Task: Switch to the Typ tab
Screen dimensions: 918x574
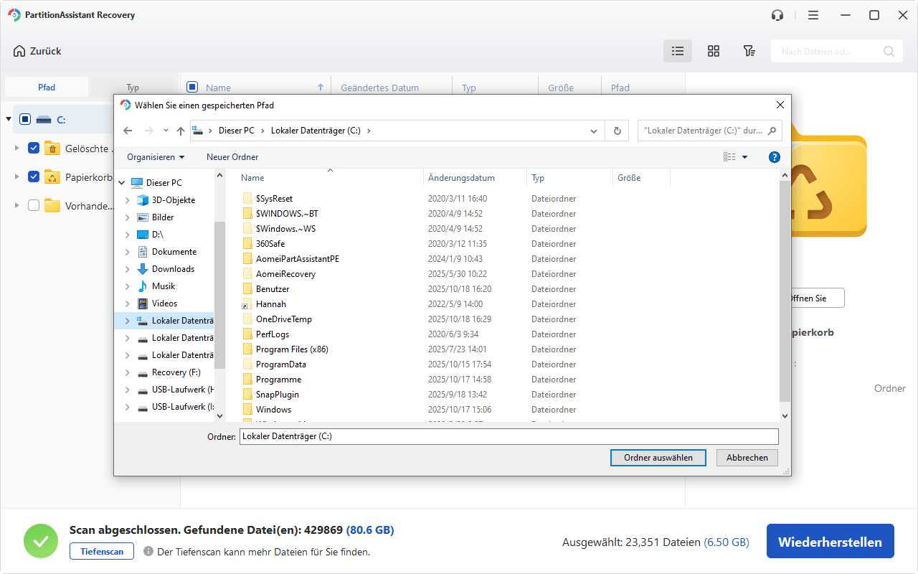Action: tap(133, 88)
